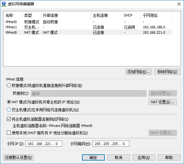Open the bridged-to adapter dropdown
The width and height of the screenshot is (184, 164).
pyautogui.click(x=89, y=93)
